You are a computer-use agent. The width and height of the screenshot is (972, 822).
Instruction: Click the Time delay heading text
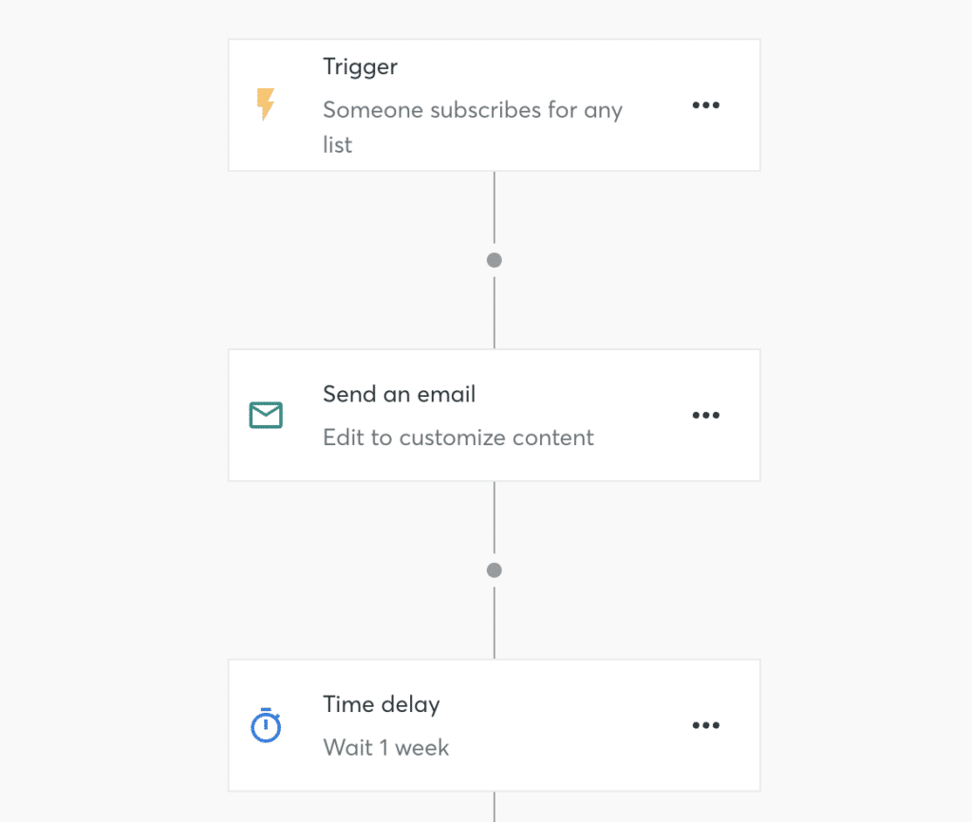point(382,704)
